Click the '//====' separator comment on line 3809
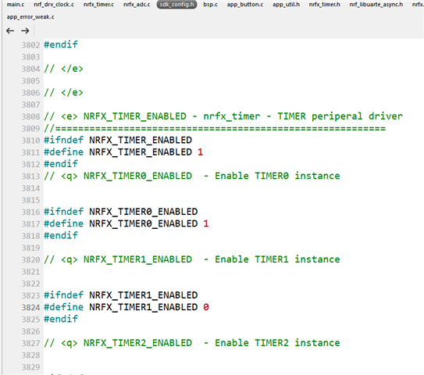 215,128
